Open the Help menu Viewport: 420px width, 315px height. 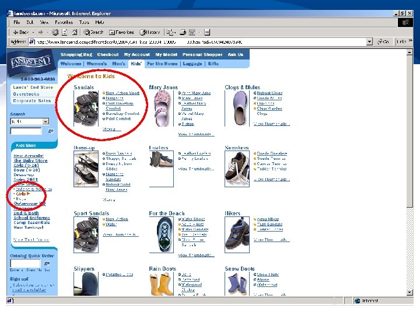tap(99, 22)
